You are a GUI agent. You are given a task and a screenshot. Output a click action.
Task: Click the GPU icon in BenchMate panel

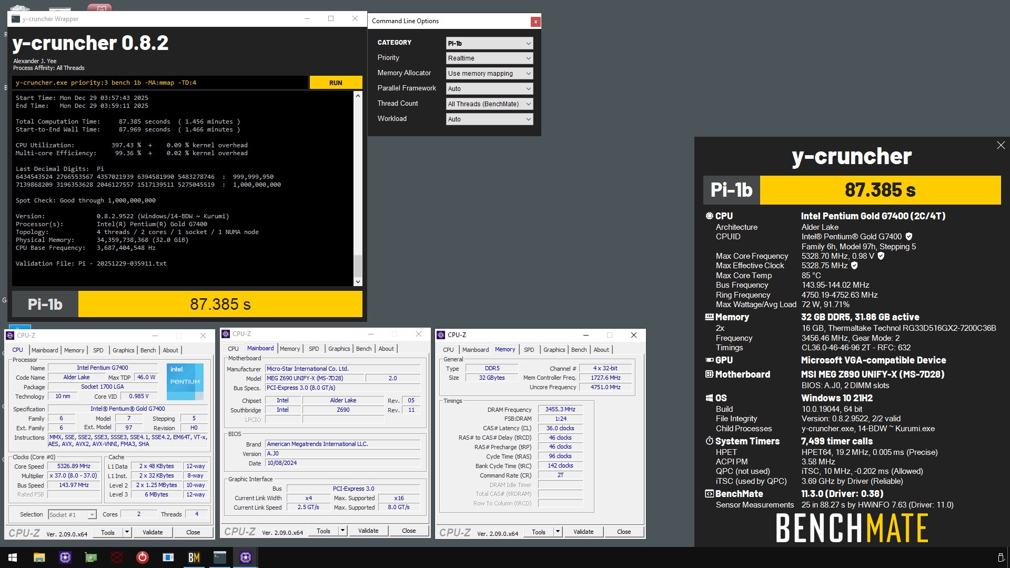tap(709, 360)
